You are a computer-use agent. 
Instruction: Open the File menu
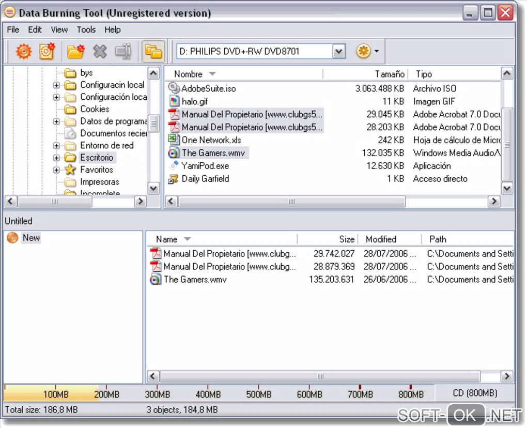13,29
